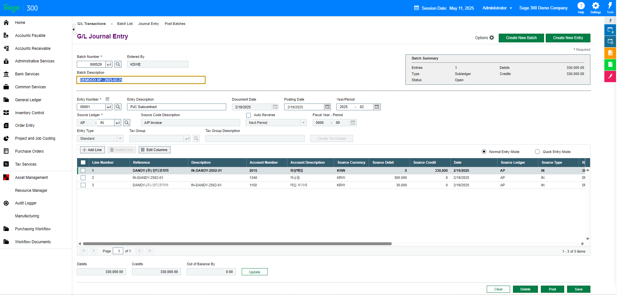Click the Source Debit column header

[390, 162]
